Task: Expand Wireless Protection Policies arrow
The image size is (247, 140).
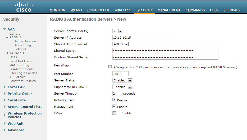Action: (x=5, y=115)
